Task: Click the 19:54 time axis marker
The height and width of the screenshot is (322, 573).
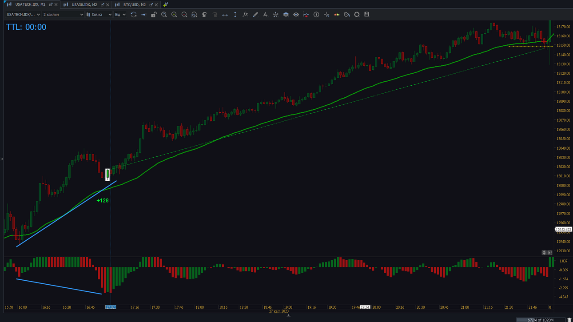Action: pos(365,307)
